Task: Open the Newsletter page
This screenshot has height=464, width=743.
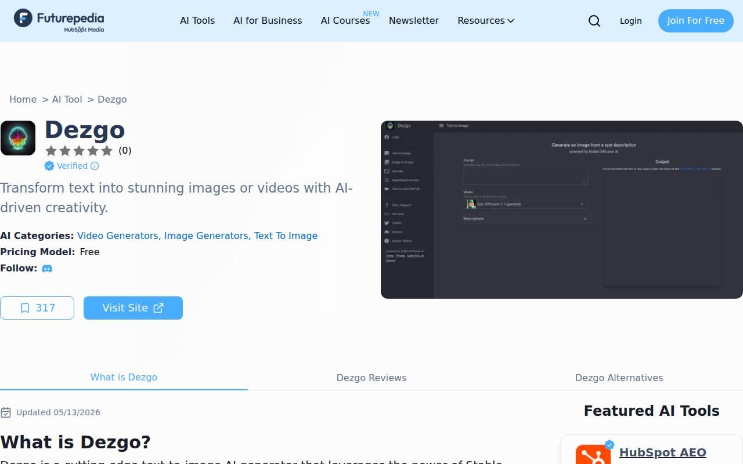Action: tap(414, 21)
